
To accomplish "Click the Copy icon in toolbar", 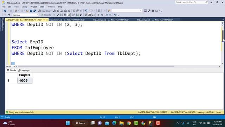I will coord(77,11).
